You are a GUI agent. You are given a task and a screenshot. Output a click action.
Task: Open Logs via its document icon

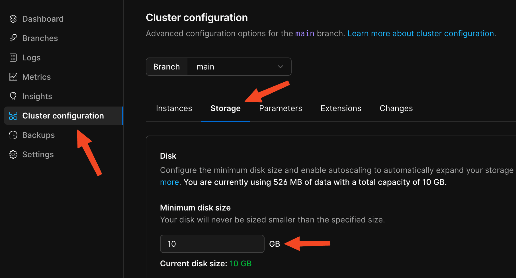[13, 57]
